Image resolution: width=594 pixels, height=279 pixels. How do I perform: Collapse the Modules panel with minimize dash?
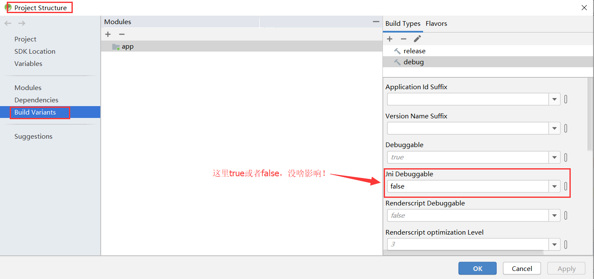coord(376,22)
